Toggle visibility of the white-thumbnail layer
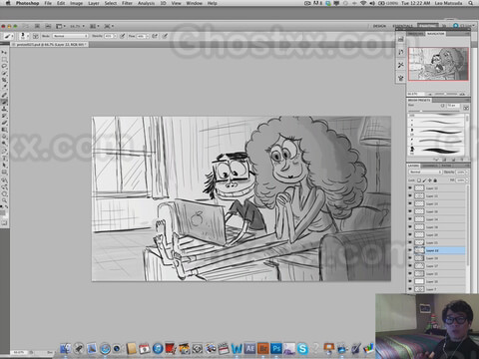The image size is (479, 359). click(x=410, y=281)
